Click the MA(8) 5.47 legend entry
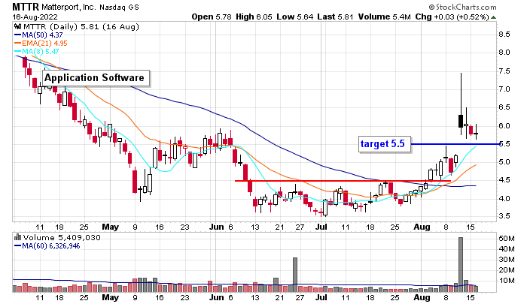 click(x=37, y=52)
